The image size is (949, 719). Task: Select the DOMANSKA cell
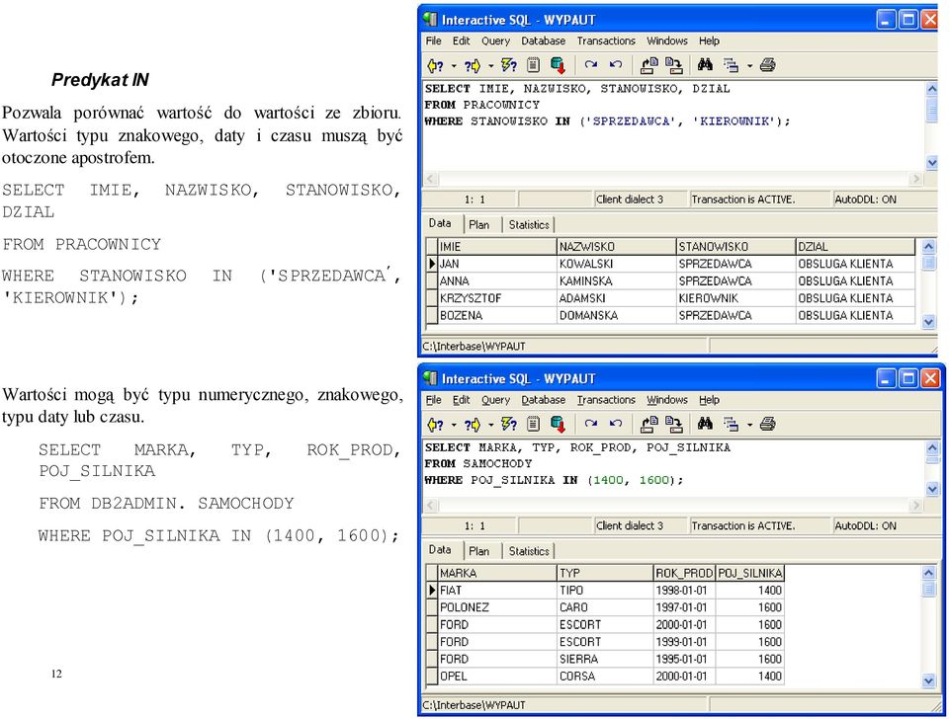coord(616,316)
